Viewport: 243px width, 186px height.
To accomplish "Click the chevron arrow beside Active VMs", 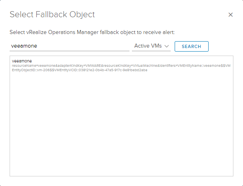I will 167,46.
